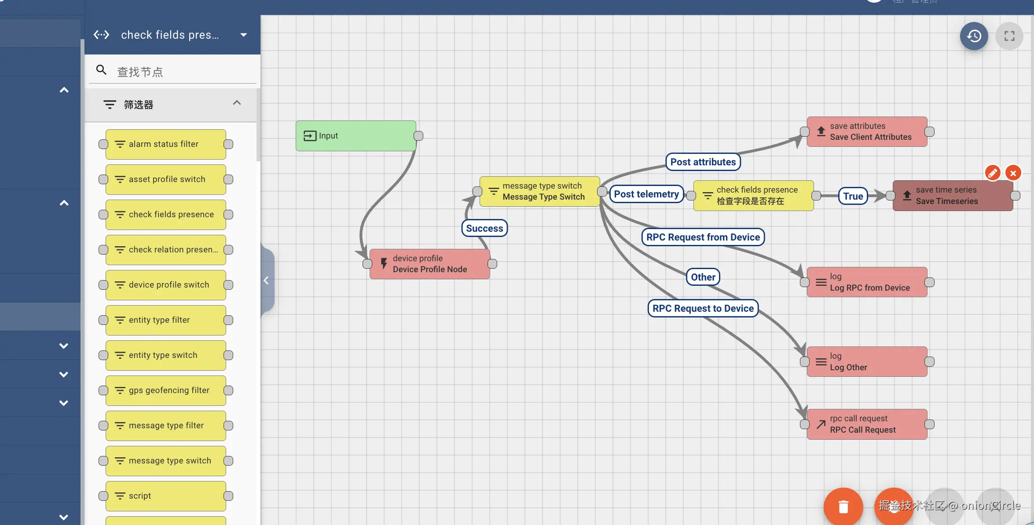Open the check fields presence dropdown
Viewport: 1034px width, 525px height.
click(243, 35)
